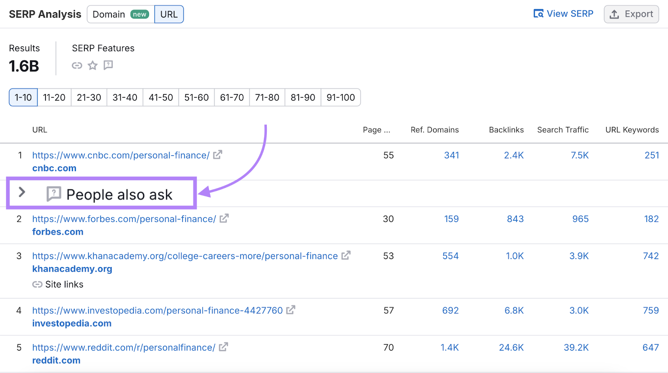Click the Export button

(x=631, y=14)
